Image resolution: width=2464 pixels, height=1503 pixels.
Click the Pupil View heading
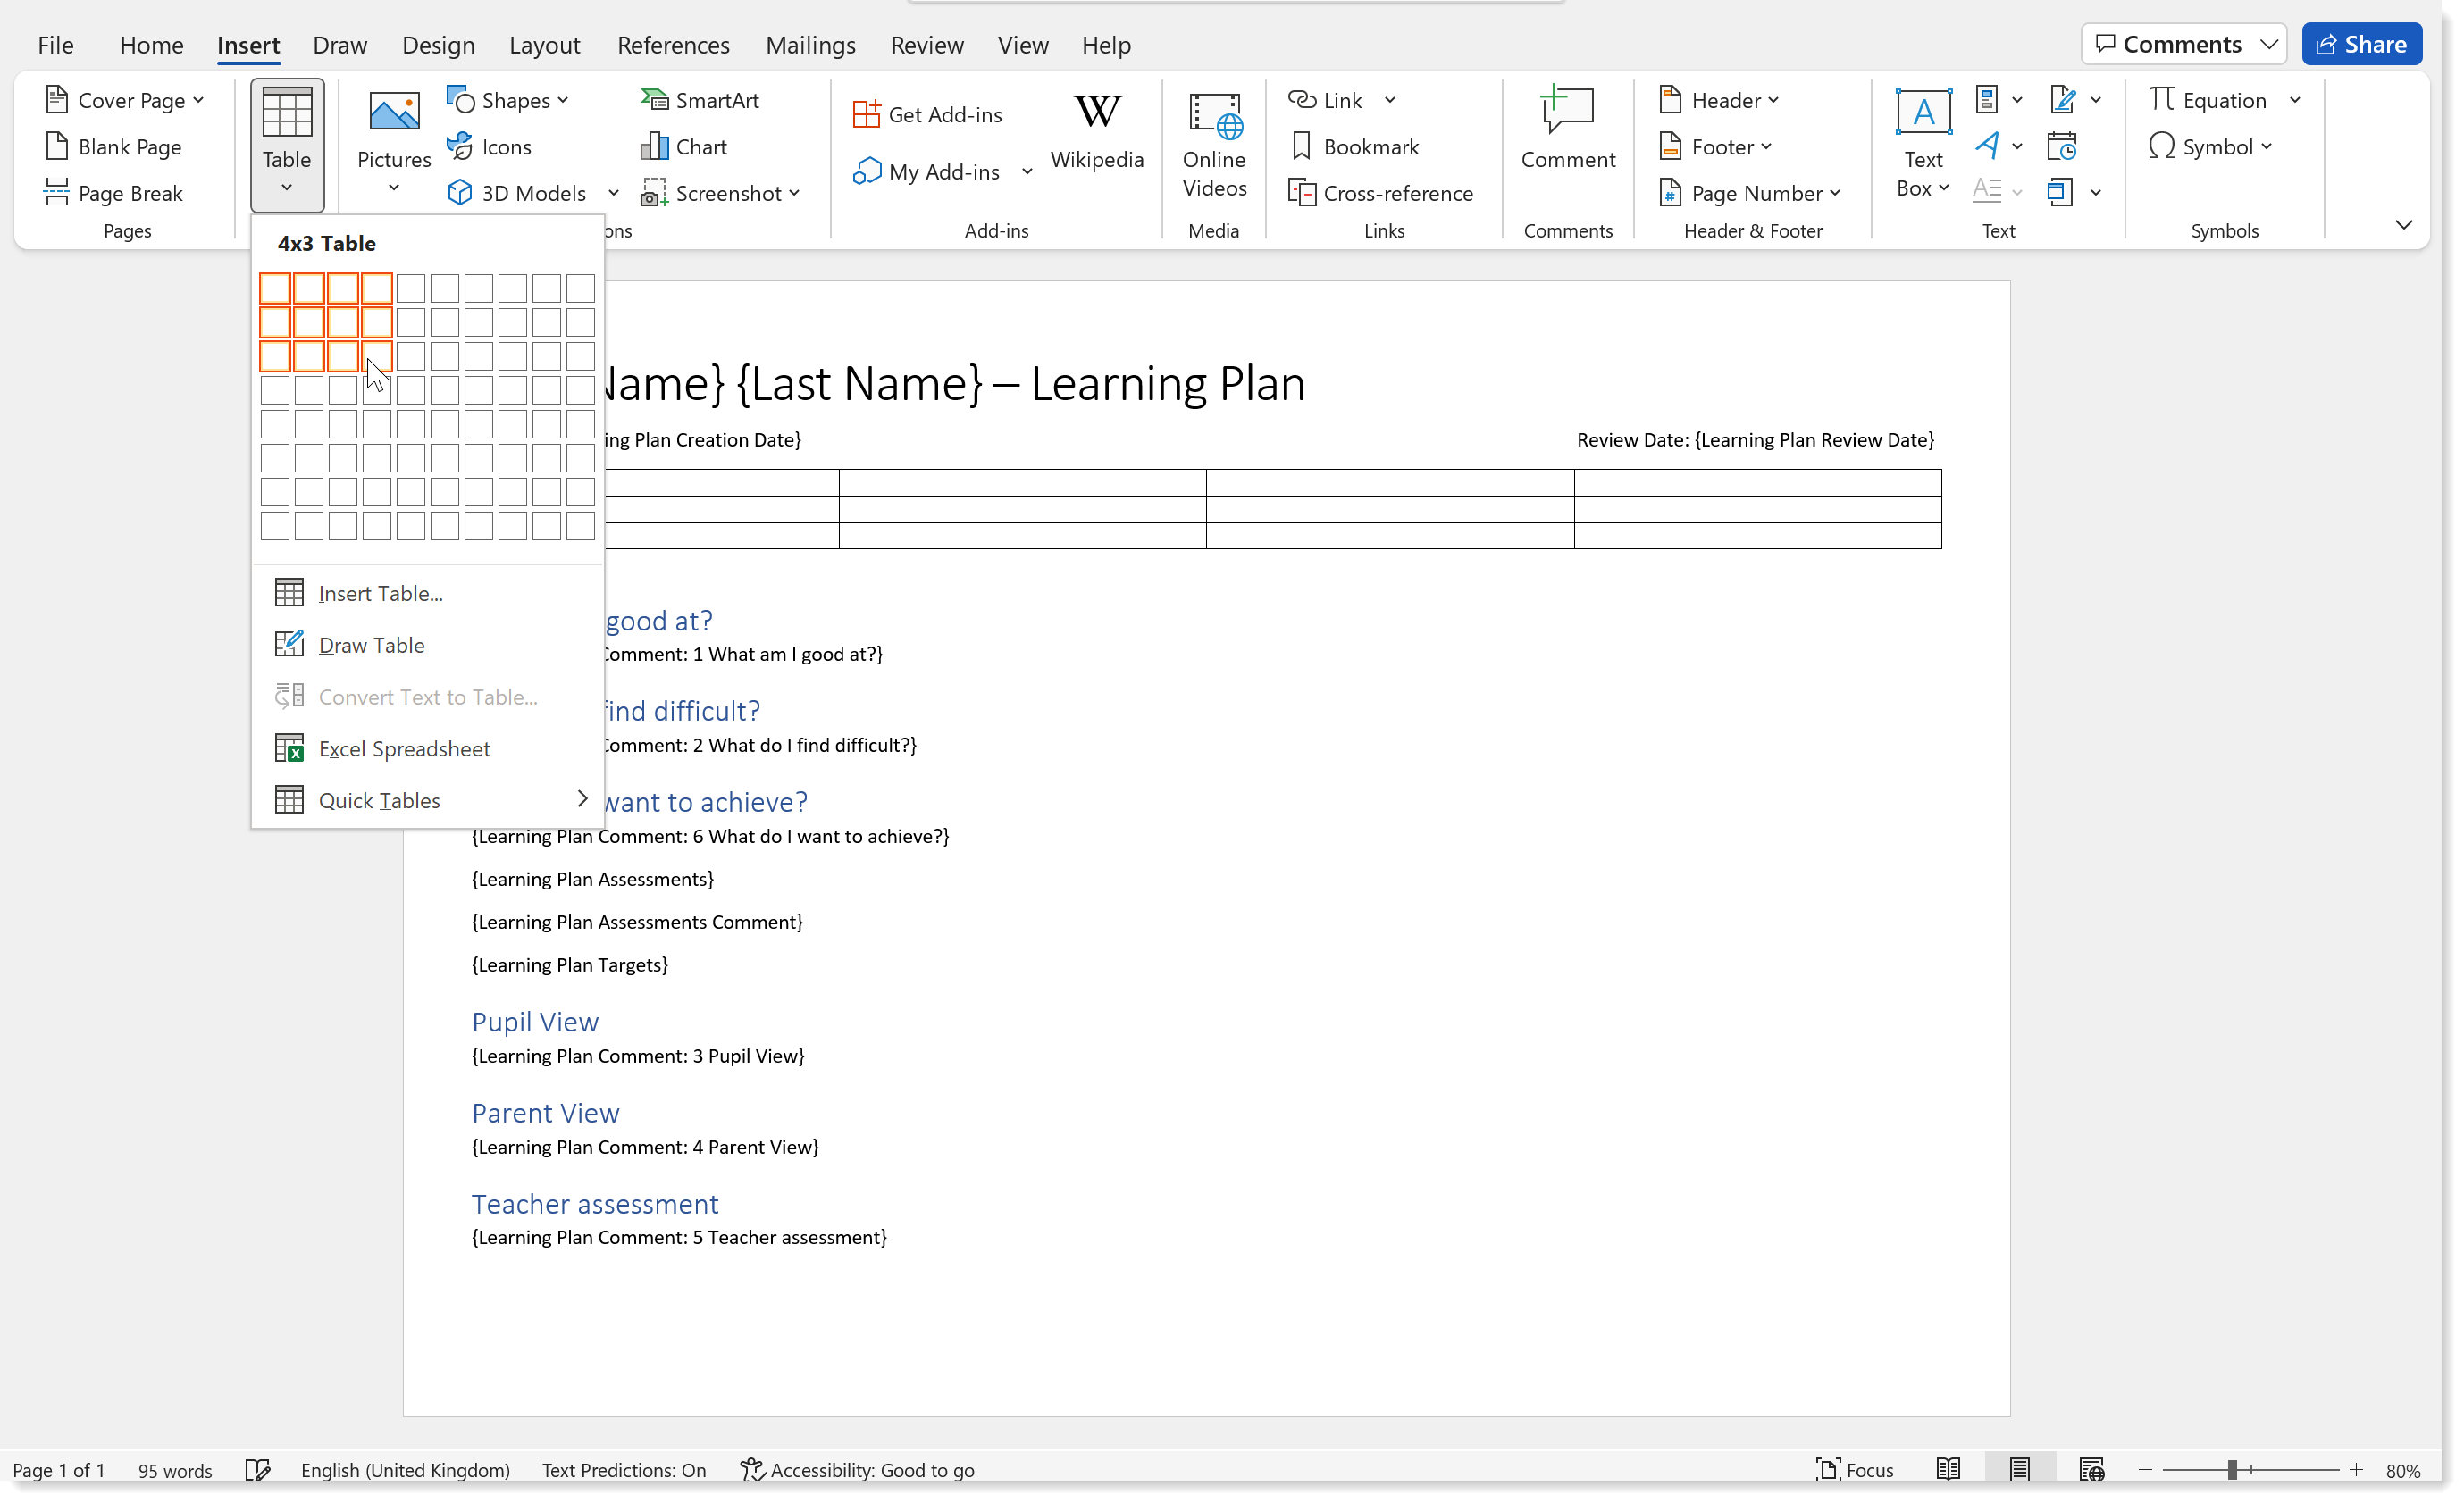pos(535,1021)
